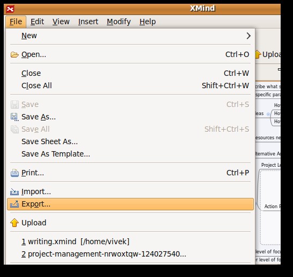Open the Edit menu
This screenshot has height=277, width=293.
(x=37, y=22)
